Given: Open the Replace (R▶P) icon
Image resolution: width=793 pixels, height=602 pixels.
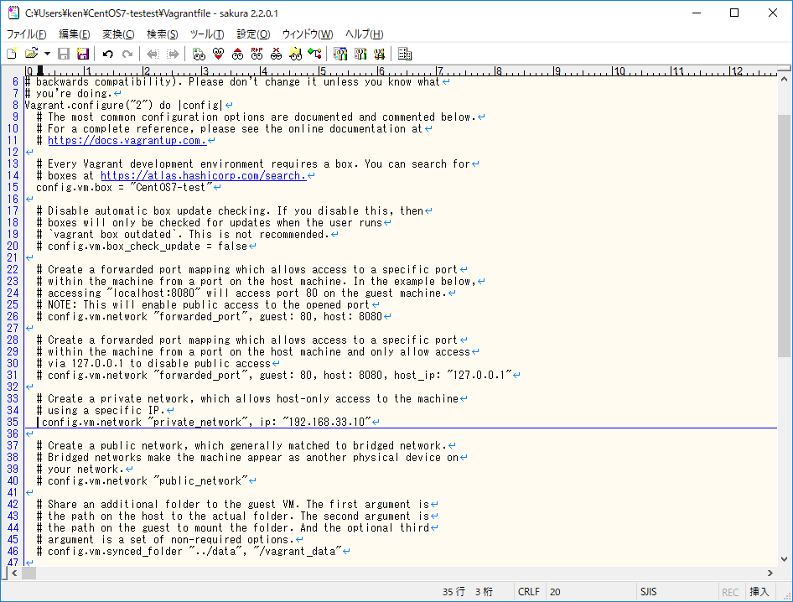Looking at the screenshot, I should (257, 54).
